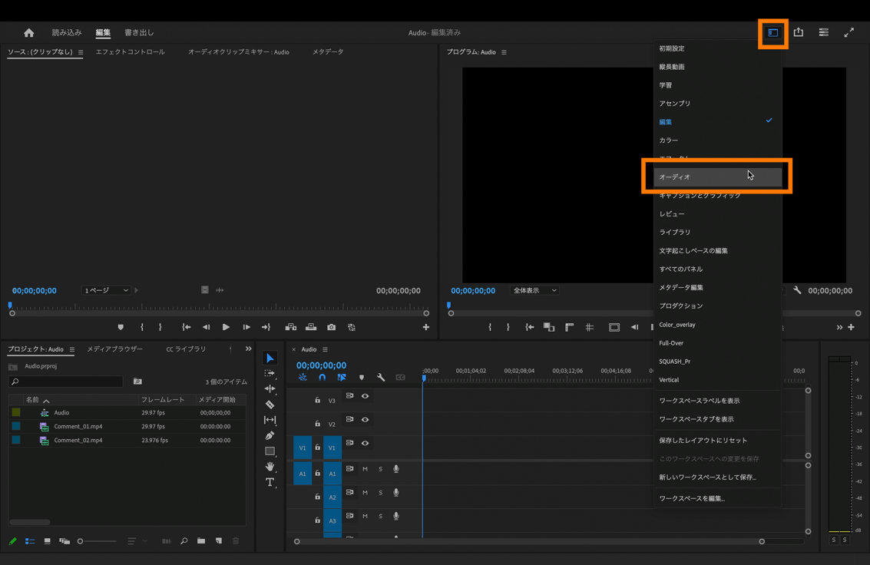Click 書き出し in the header

click(139, 33)
